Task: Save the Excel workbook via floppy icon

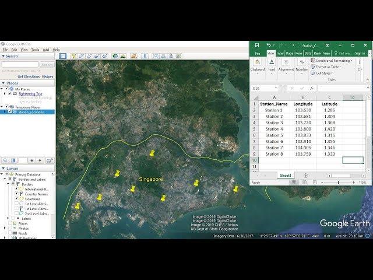Action: click(257, 45)
